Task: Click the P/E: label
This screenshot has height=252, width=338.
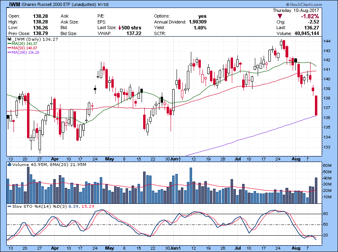Action: click(x=101, y=16)
